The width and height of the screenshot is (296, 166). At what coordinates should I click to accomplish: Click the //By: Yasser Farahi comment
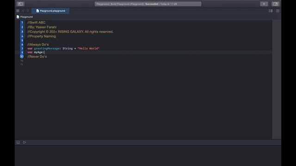[42, 27]
